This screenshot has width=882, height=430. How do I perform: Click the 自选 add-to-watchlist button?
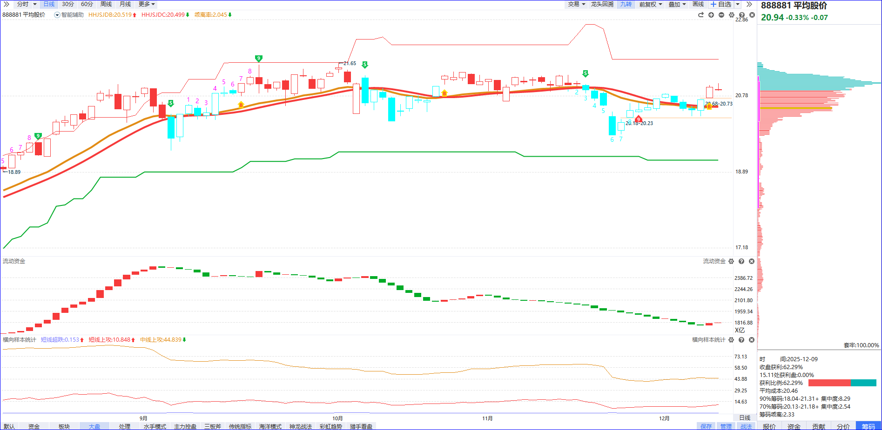(721, 4)
